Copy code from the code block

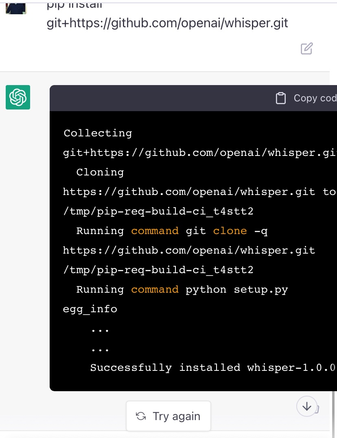click(x=306, y=98)
